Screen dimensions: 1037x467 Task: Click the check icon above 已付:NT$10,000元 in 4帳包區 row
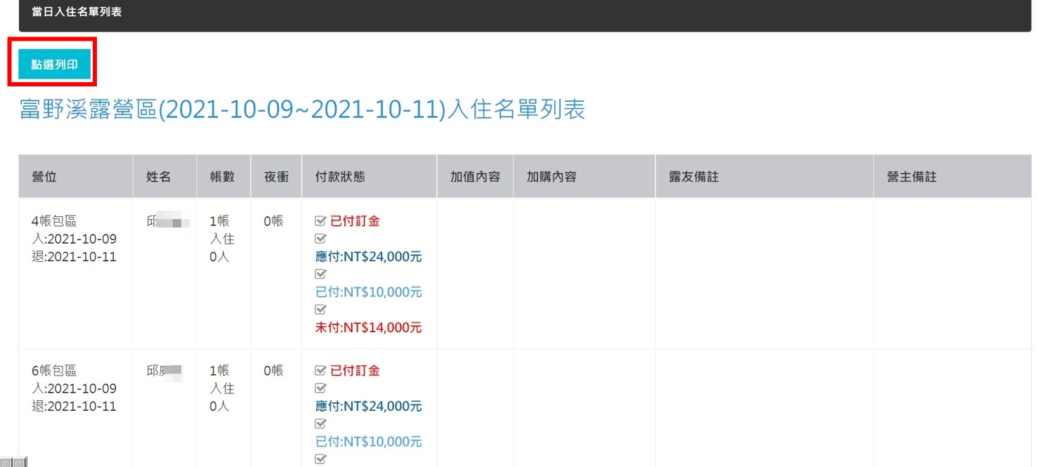[321, 274]
